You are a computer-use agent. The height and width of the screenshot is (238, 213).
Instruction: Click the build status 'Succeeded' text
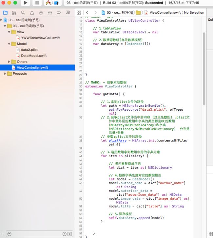coord(154,3)
